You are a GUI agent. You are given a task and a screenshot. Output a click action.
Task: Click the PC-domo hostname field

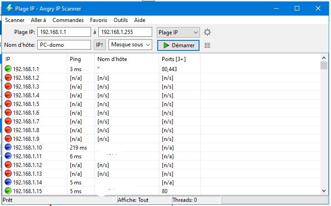(64, 45)
